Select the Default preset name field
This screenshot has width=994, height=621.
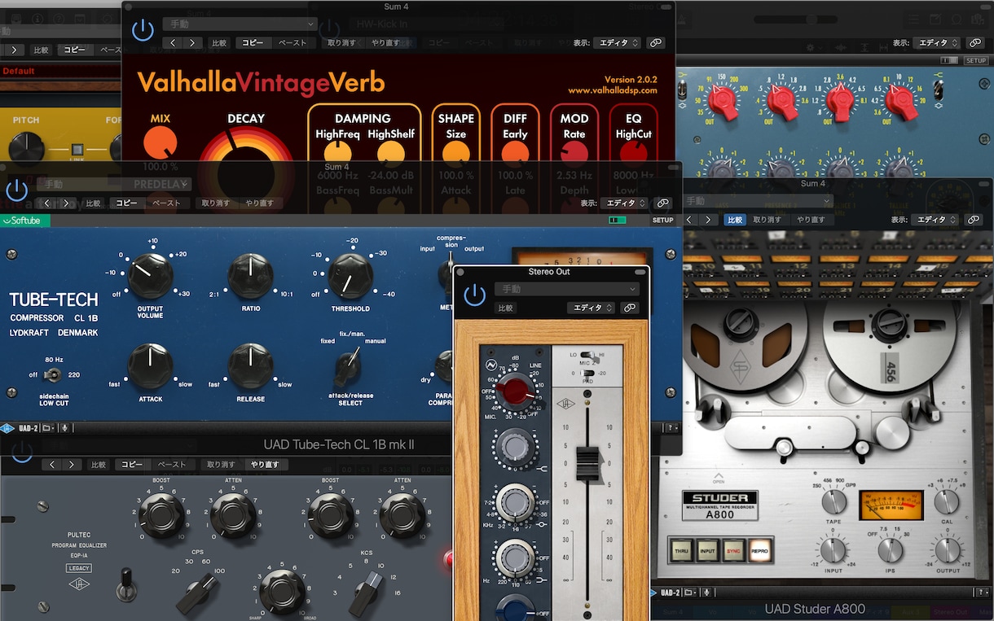(x=60, y=71)
